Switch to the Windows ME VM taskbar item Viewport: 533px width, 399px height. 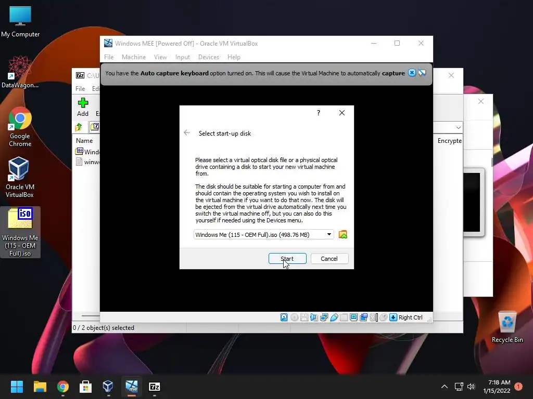point(132,387)
